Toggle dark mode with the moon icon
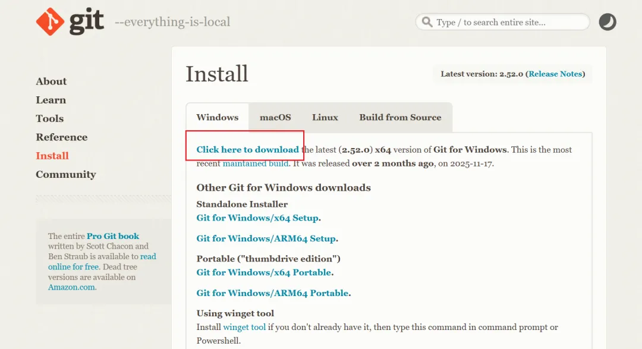Screen dimensions: 642x349 [x=608, y=22]
